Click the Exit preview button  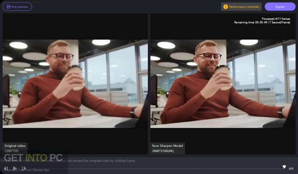pos(17,7)
